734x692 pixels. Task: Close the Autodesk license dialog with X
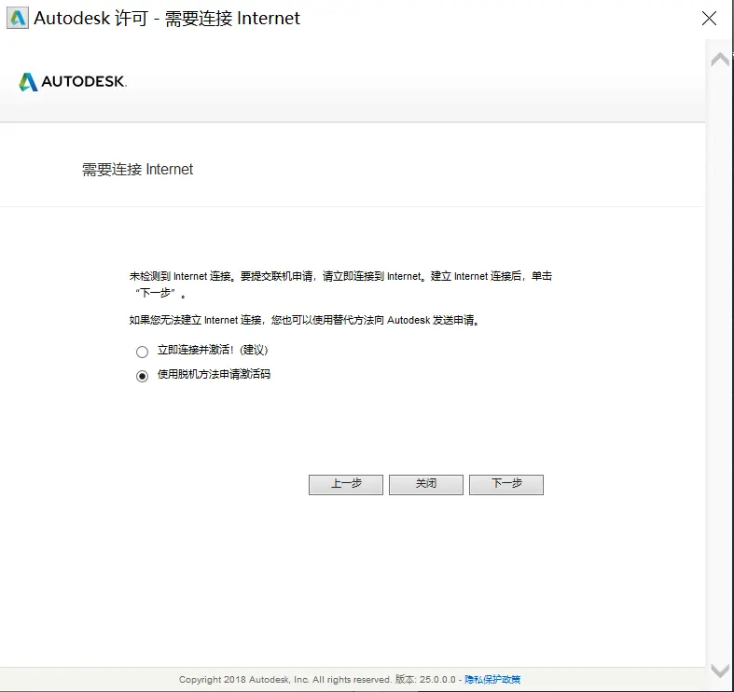coord(709,19)
